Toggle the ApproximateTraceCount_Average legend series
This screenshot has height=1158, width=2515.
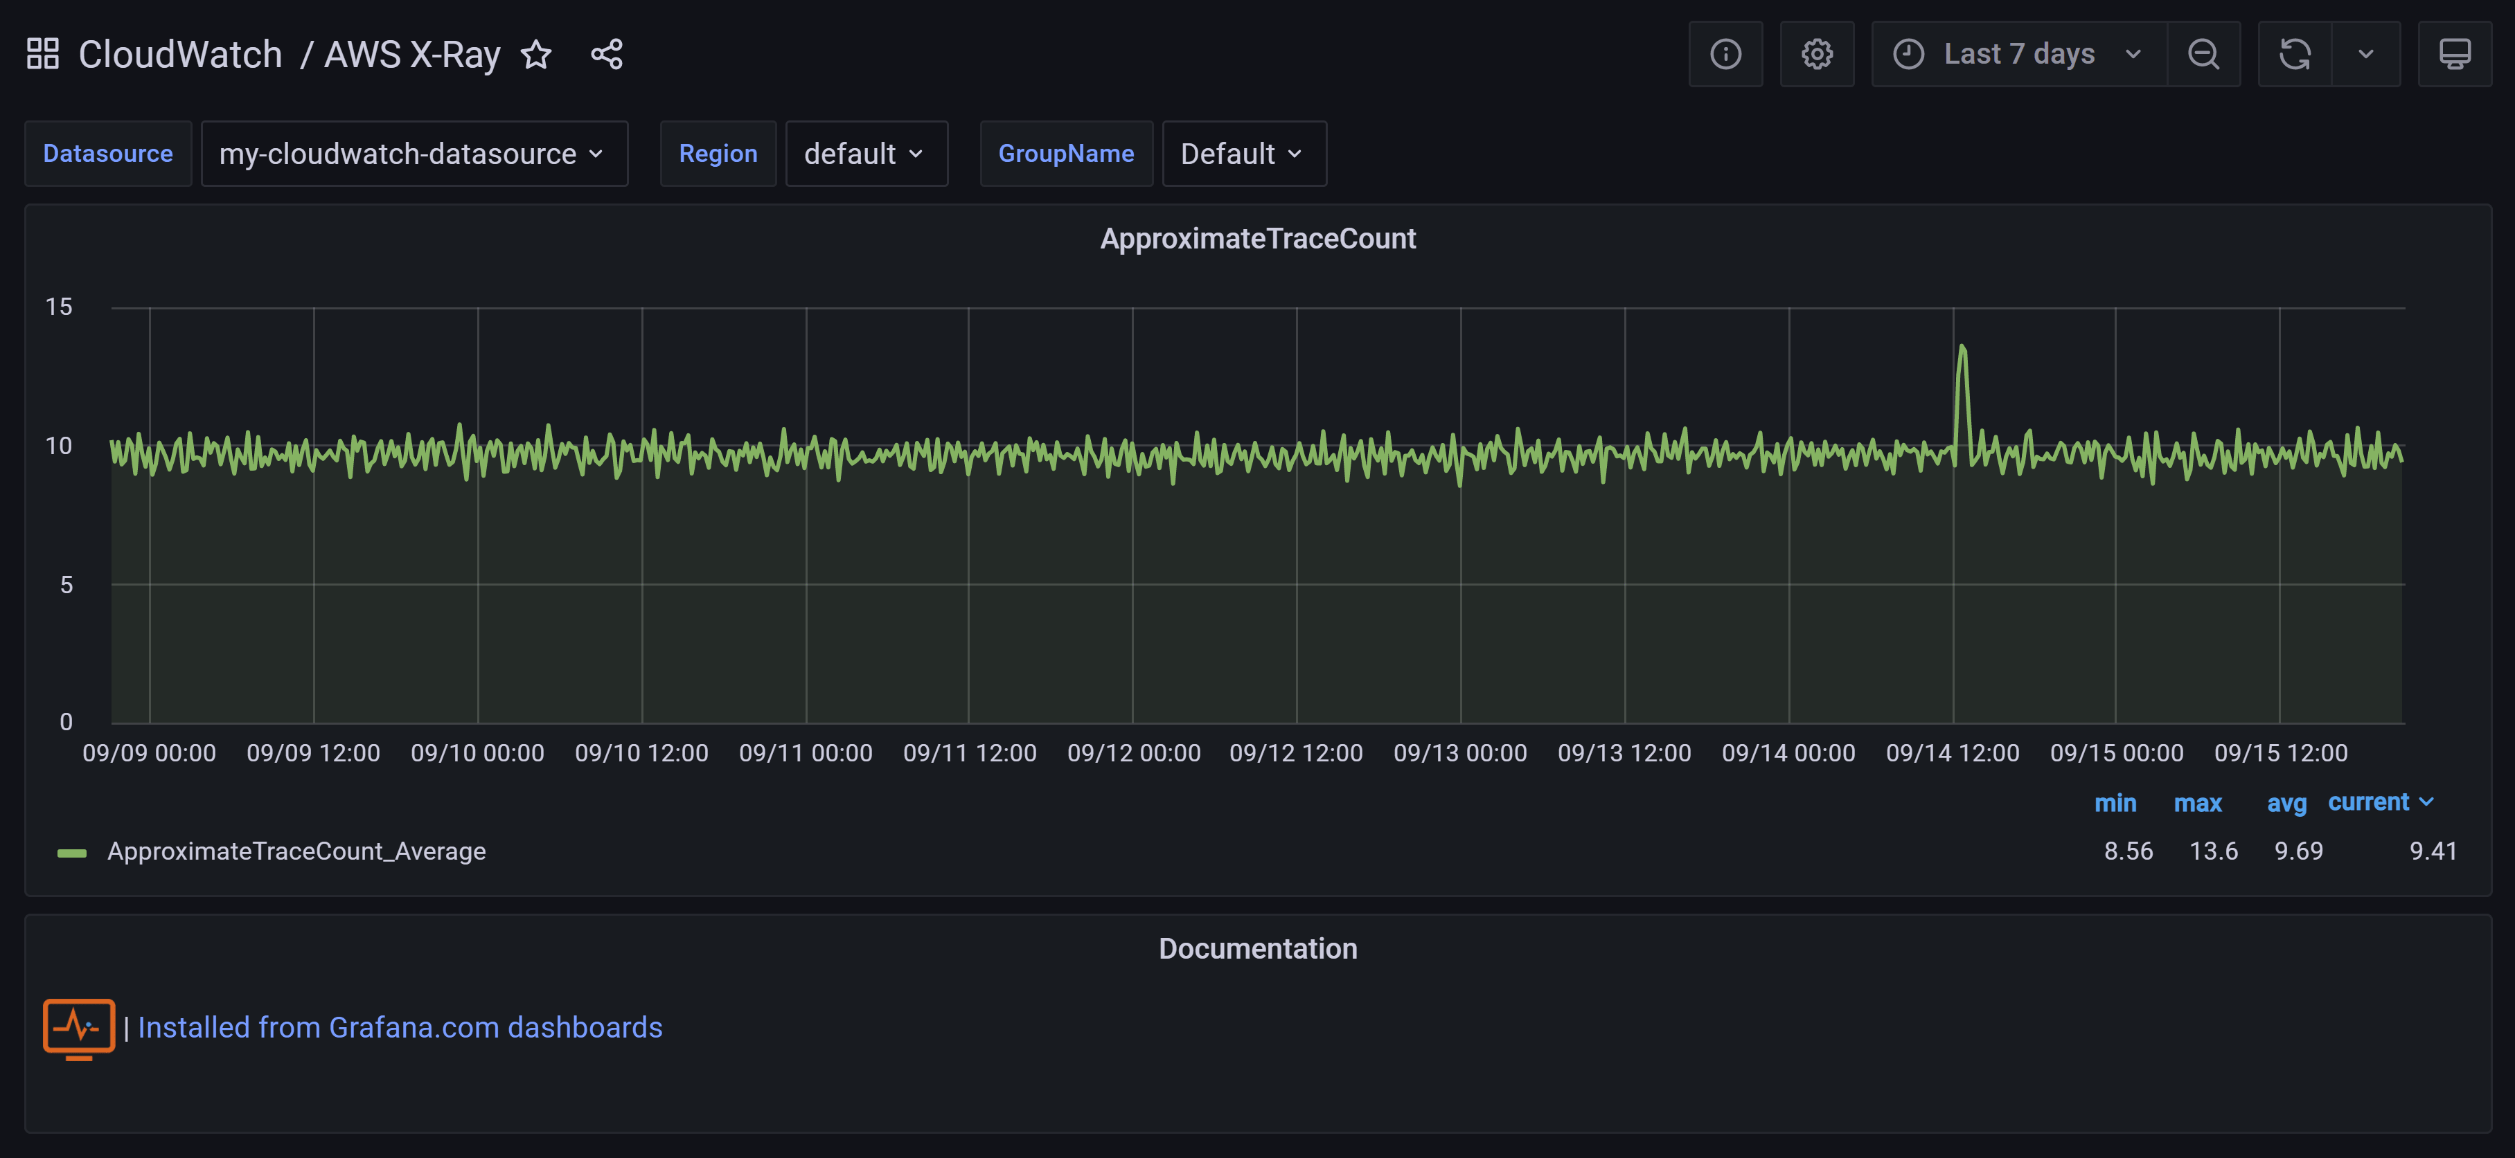pyautogui.click(x=296, y=851)
